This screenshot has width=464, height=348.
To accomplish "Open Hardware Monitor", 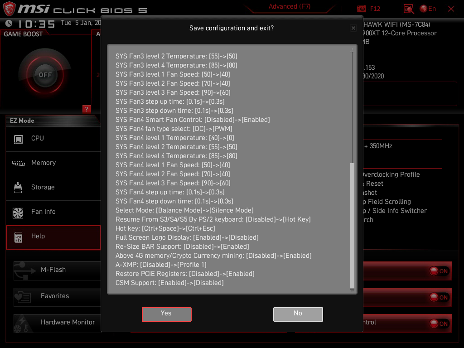I will click(x=57, y=323).
